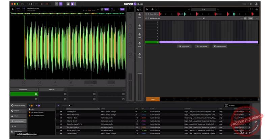Solo the Big Bamboo-Arp track
Image resolution: width=270 pixels, height=140 pixels.
point(148,18)
